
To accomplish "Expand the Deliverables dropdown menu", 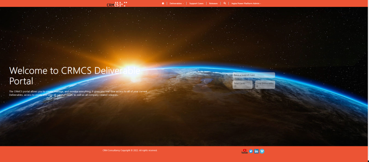I will [176, 4].
